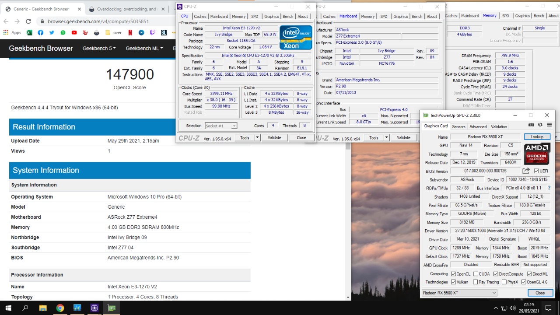This screenshot has width=560, height=315.
Task: Click the green circle '1' bookmark icon
Action: 63,32
